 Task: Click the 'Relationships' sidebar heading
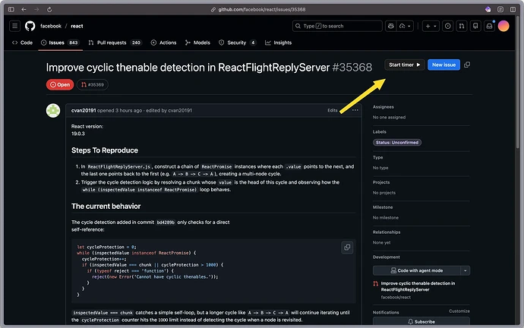(x=387, y=232)
